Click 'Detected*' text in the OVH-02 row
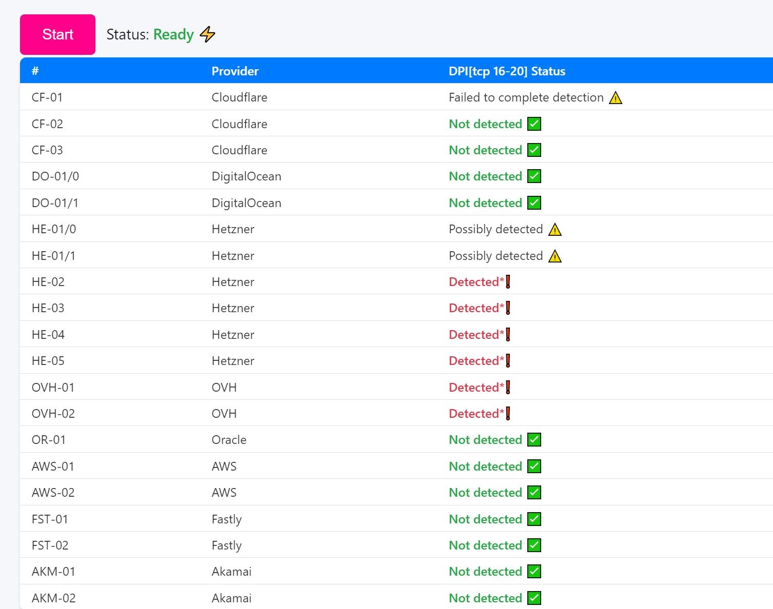 point(477,414)
